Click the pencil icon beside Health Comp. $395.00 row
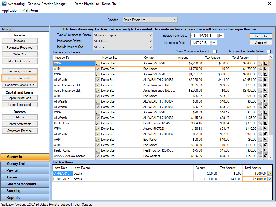This screenshot has width=276, height=207. [x=97, y=123]
